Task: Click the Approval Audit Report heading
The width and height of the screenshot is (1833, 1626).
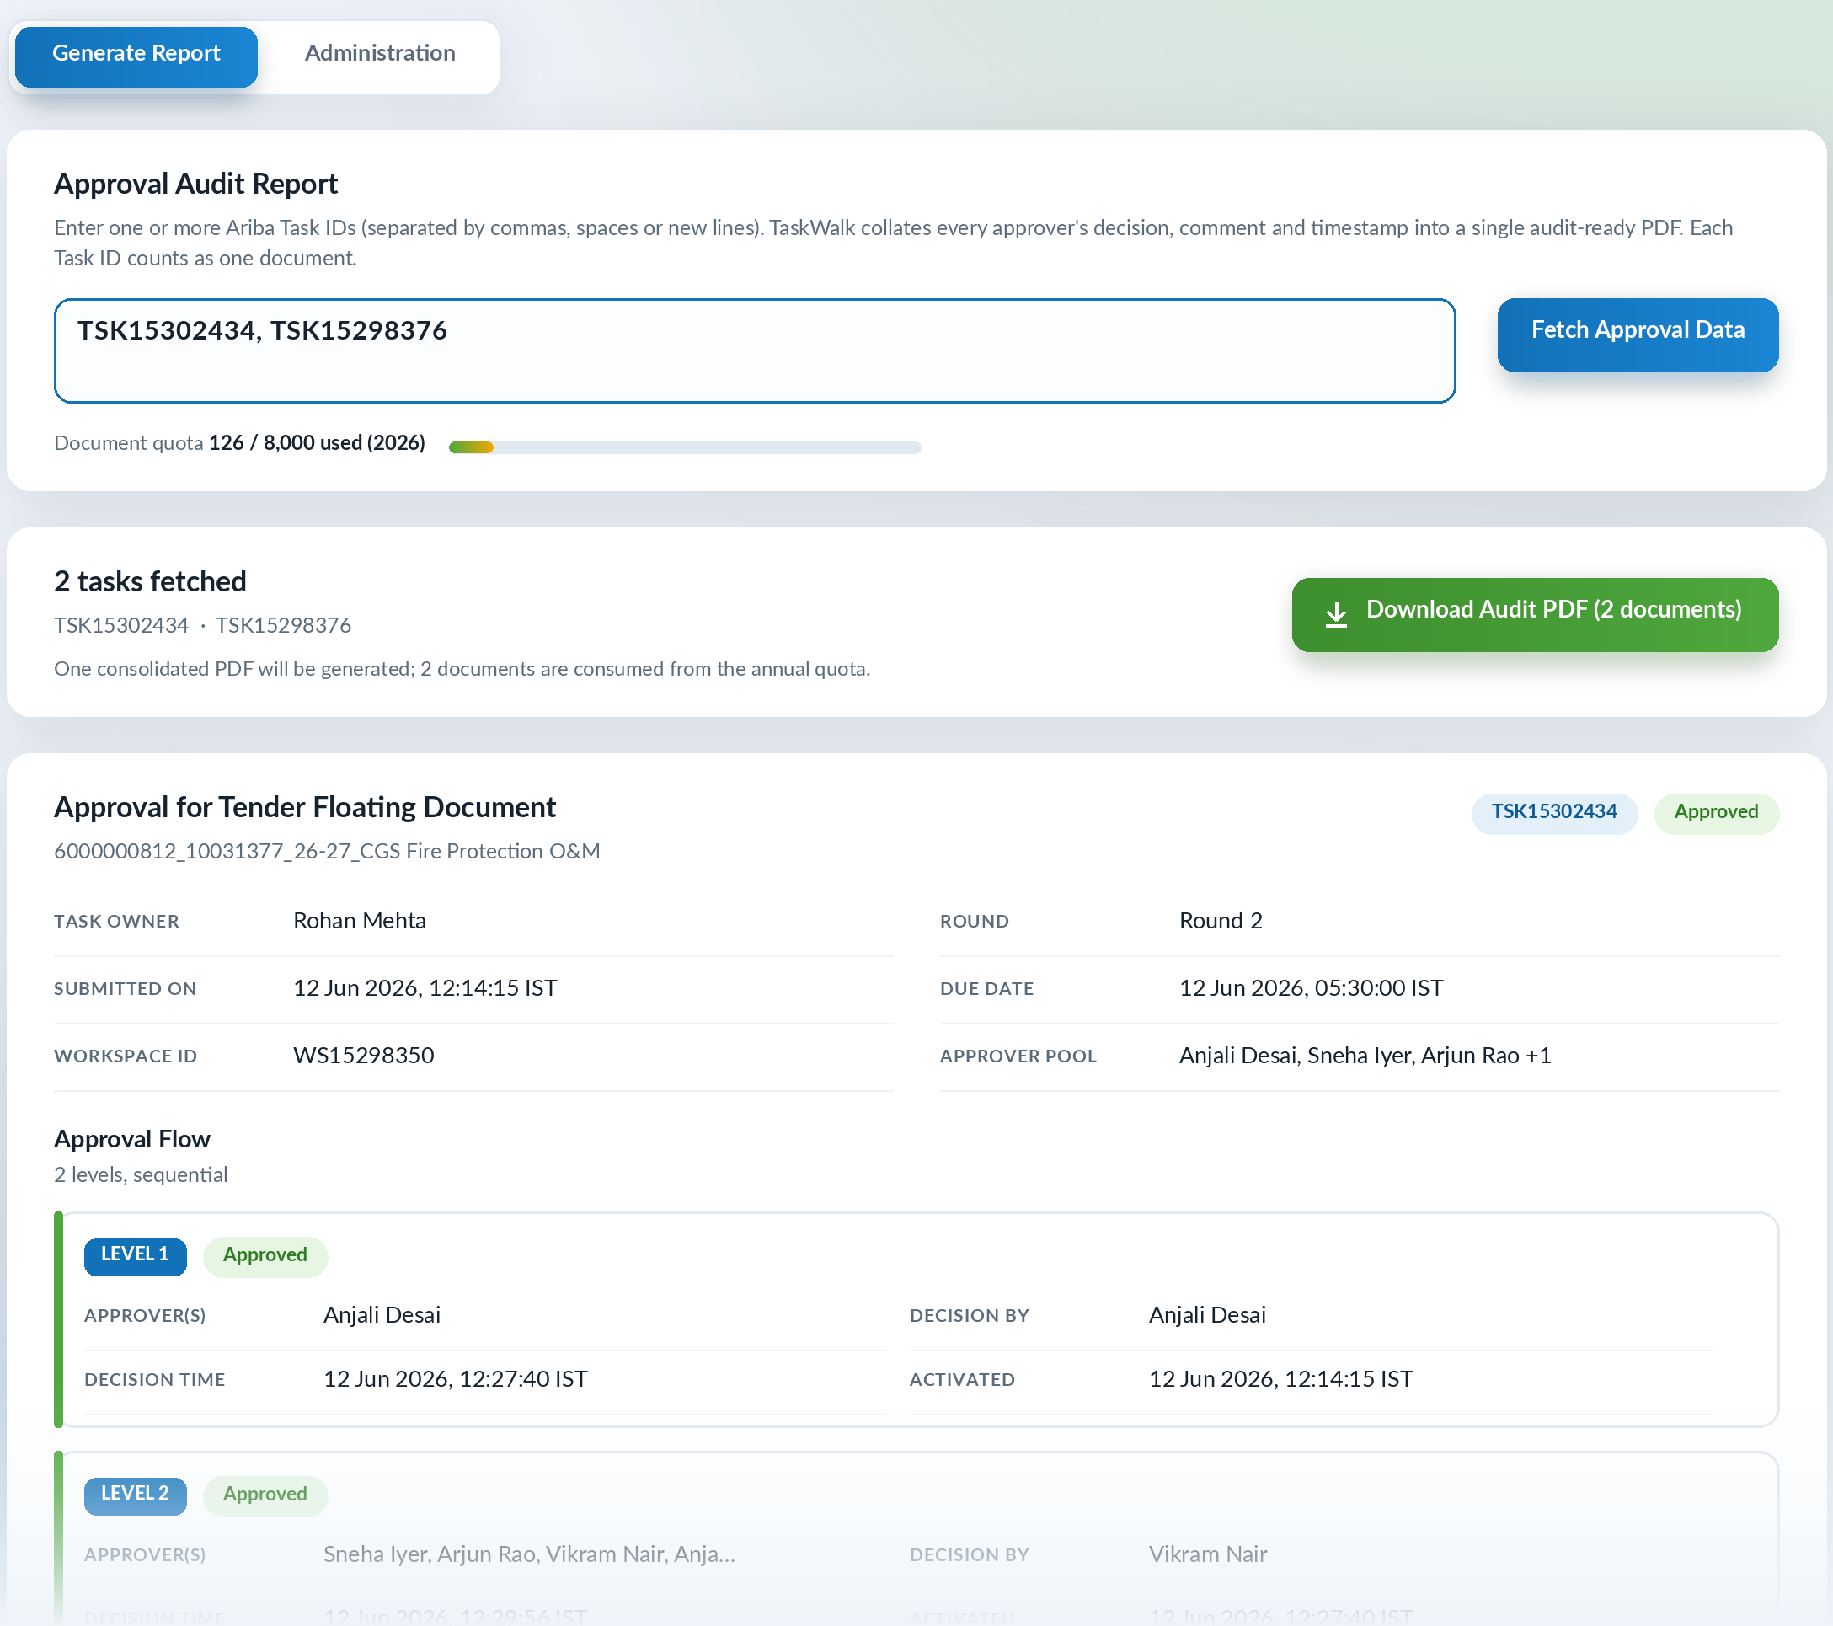Action: (195, 184)
